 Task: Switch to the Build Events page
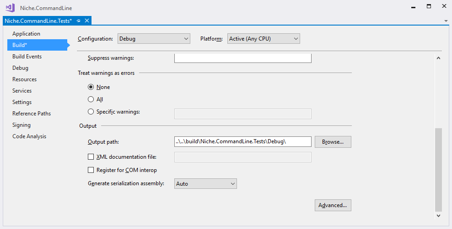(27, 56)
